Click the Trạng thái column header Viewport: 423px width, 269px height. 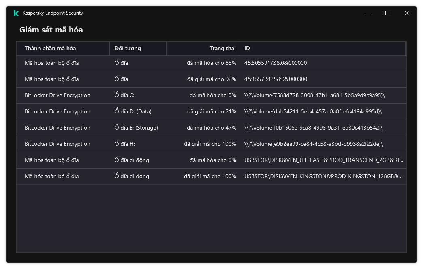click(222, 48)
